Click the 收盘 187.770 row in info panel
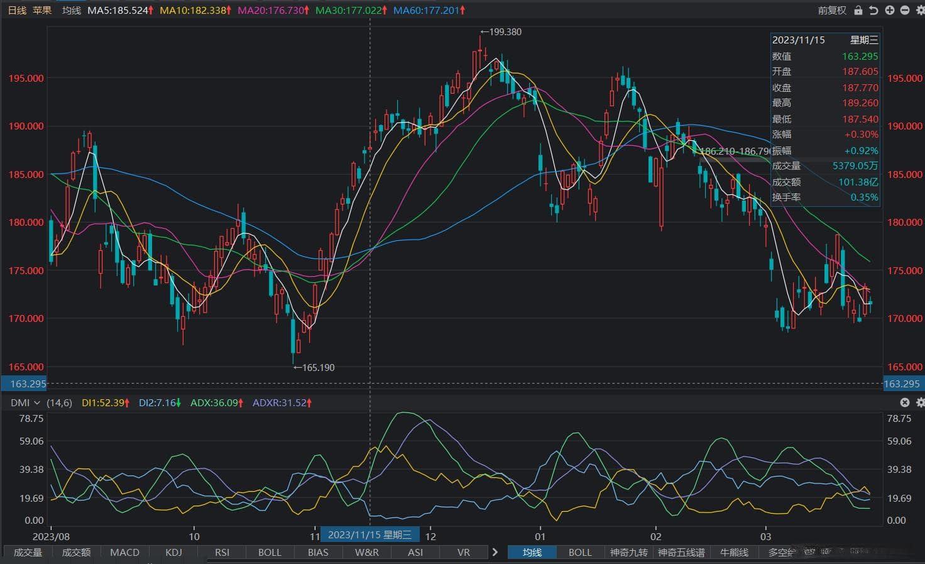The image size is (925, 564). tap(825, 87)
